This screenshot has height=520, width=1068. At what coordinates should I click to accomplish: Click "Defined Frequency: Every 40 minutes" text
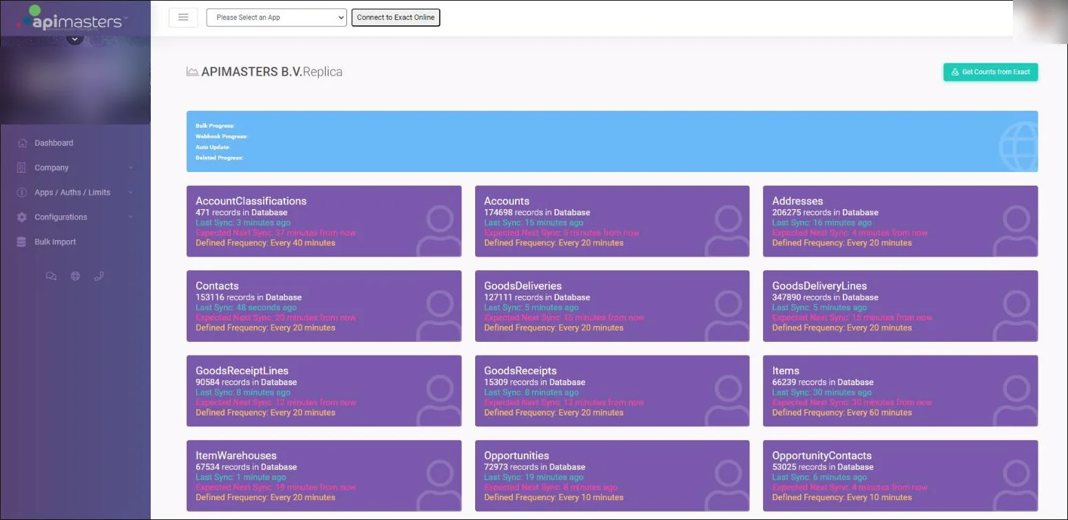(x=265, y=243)
